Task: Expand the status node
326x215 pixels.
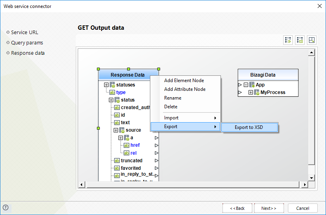Action: 111,100
